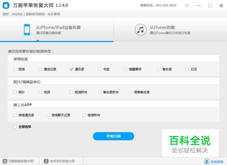The image size is (227, 165).
Task: Close the app with the X button
Action: tap(221, 6)
